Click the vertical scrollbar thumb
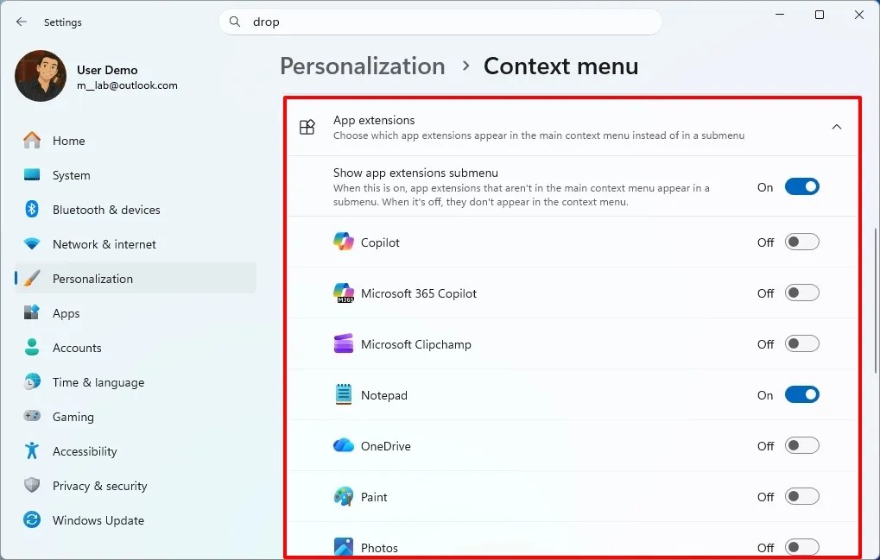Image resolution: width=880 pixels, height=560 pixels. (875, 300)
